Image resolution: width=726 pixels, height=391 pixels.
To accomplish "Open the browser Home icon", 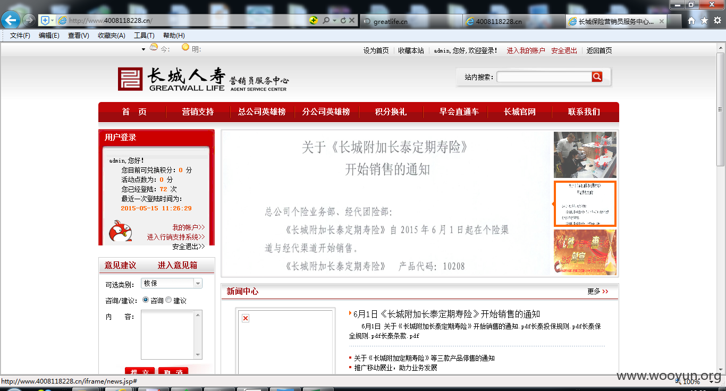I will point(691,21).
